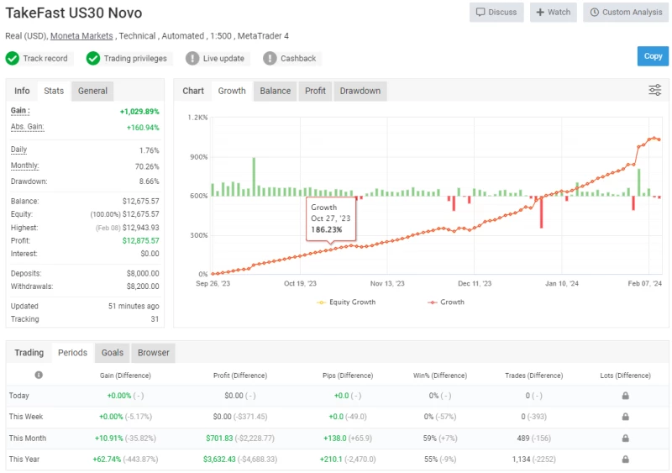Viewport: 672px width, 473px height.
Task: Click the Cashback warning icon
Action: pos(270,59)
